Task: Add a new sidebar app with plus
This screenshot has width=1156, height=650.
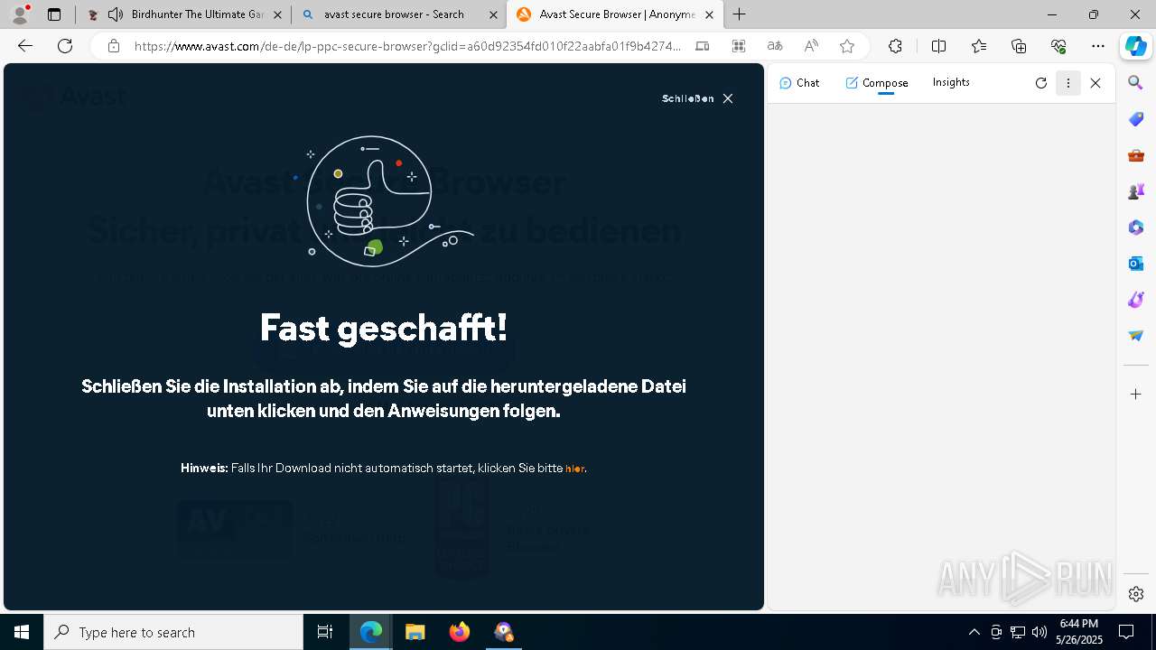Action: (x=1136, y=395)
